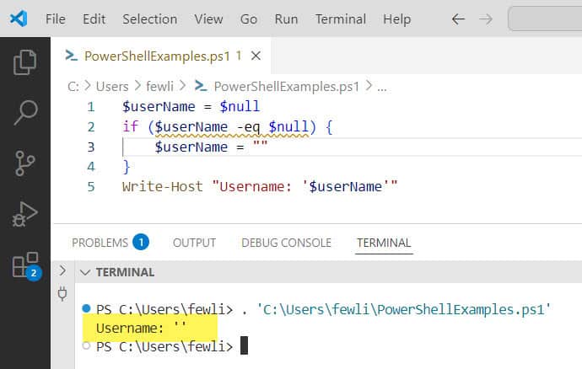Click Write-Host on line 5

tap(163, 186)
